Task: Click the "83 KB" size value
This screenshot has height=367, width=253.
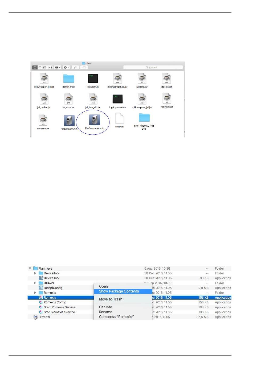Action: click(204, 278)
